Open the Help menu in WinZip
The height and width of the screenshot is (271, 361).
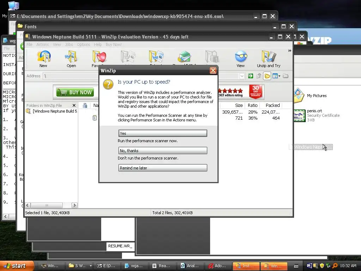point(98,44)
